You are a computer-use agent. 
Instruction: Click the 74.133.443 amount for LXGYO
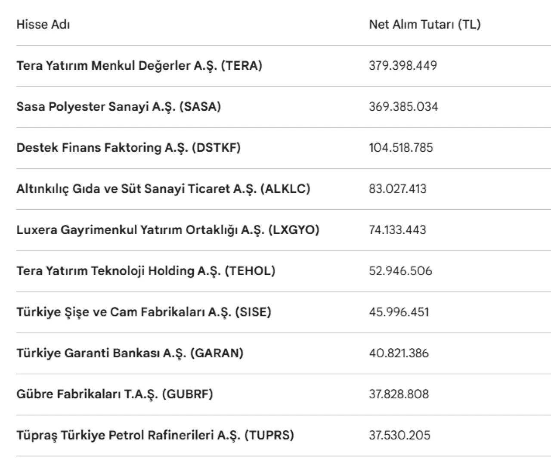click(397, 229)
